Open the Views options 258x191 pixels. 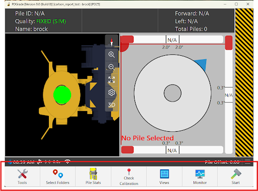(x=164, y=176)
